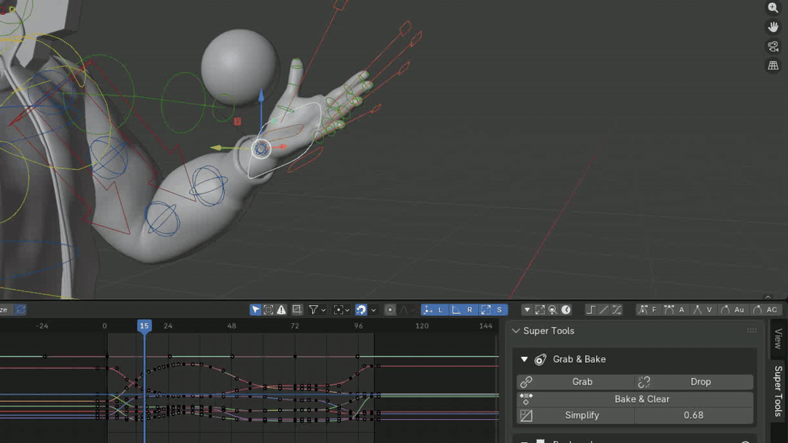The width and height of the screenshot is (788, 443).
Task: Click the zoom magnifier icon in the viewport
Action: pos(773,7)
